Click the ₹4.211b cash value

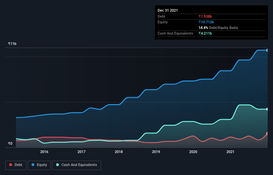205,33
